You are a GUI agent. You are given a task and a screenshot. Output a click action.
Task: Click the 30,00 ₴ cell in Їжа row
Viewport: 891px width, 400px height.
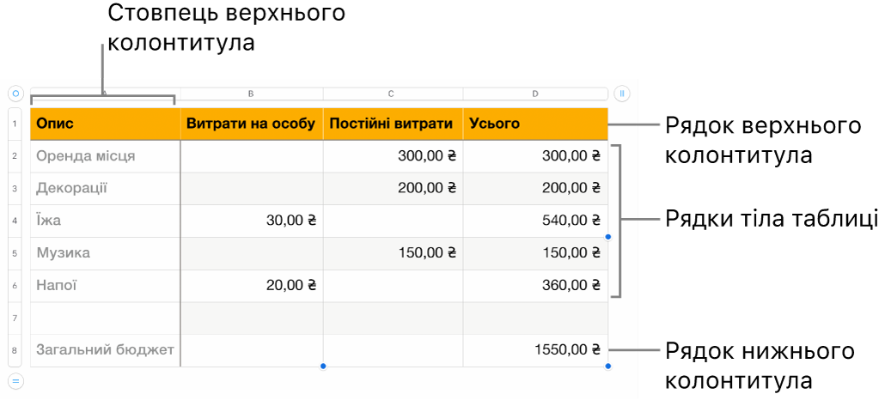click(x=252, y=221)
